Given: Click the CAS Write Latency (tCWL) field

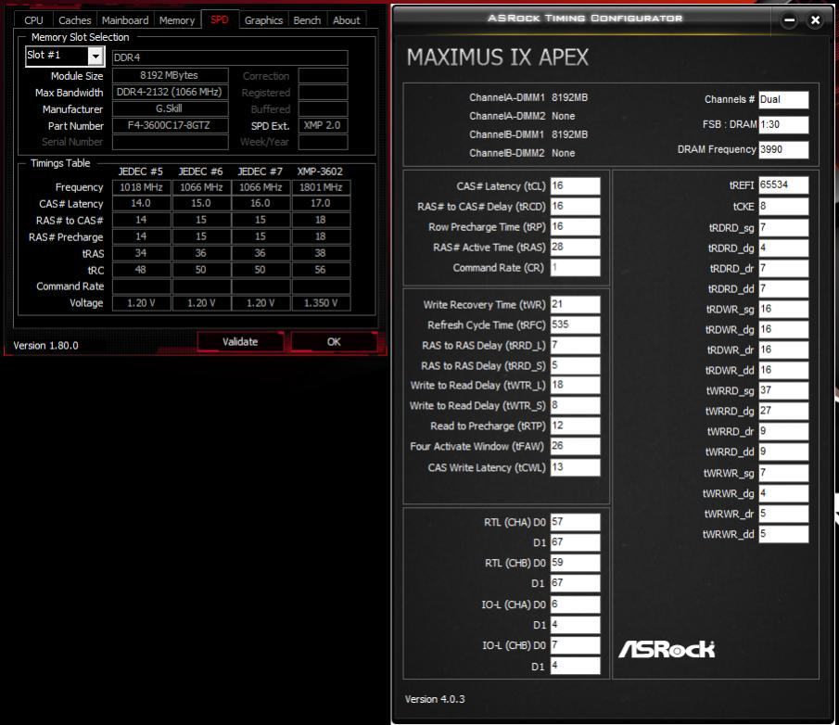Looking at the screenshot, I should (575, 467).
